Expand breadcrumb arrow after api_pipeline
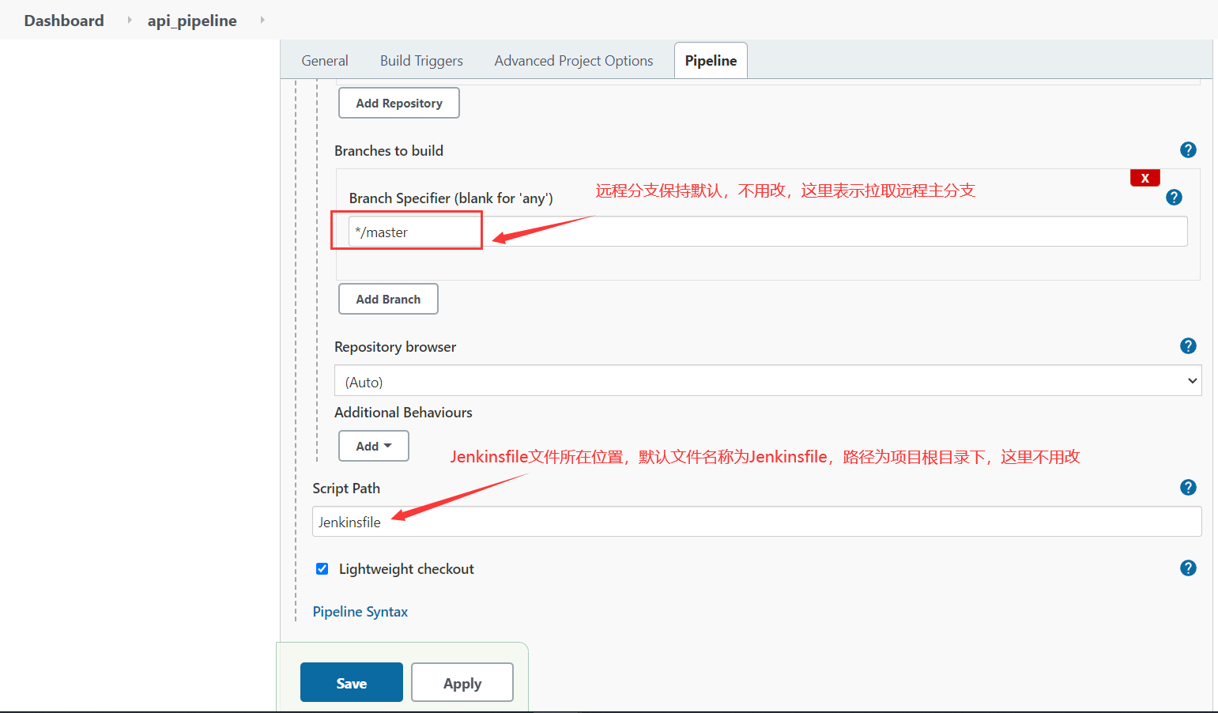 [262, 20]
